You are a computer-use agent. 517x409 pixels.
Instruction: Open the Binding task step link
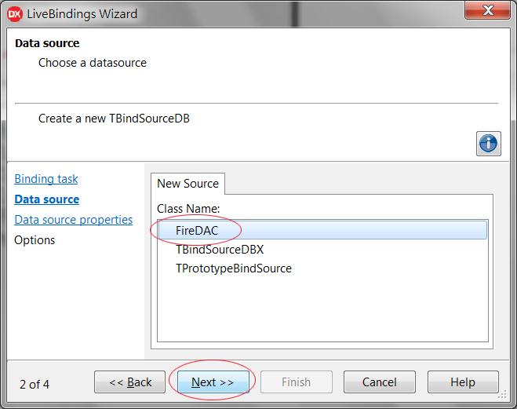click(x=46, y=179)
